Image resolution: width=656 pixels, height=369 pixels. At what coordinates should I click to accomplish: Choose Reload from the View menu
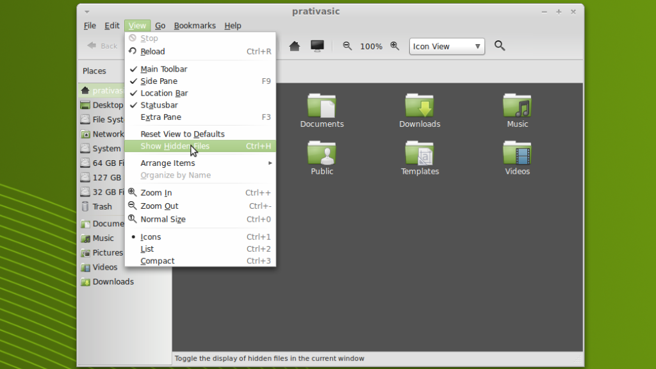pos(200,51)
